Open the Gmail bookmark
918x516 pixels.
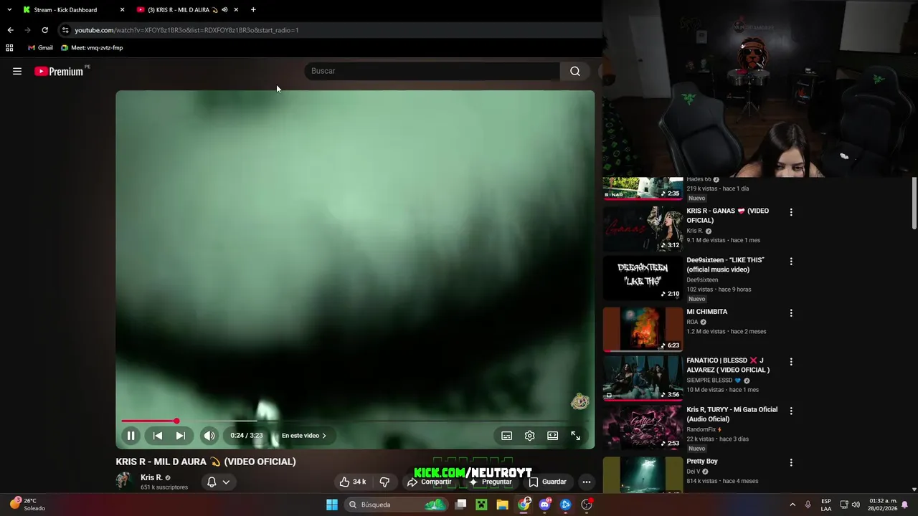pyautogui.click(x=40, y=48)
